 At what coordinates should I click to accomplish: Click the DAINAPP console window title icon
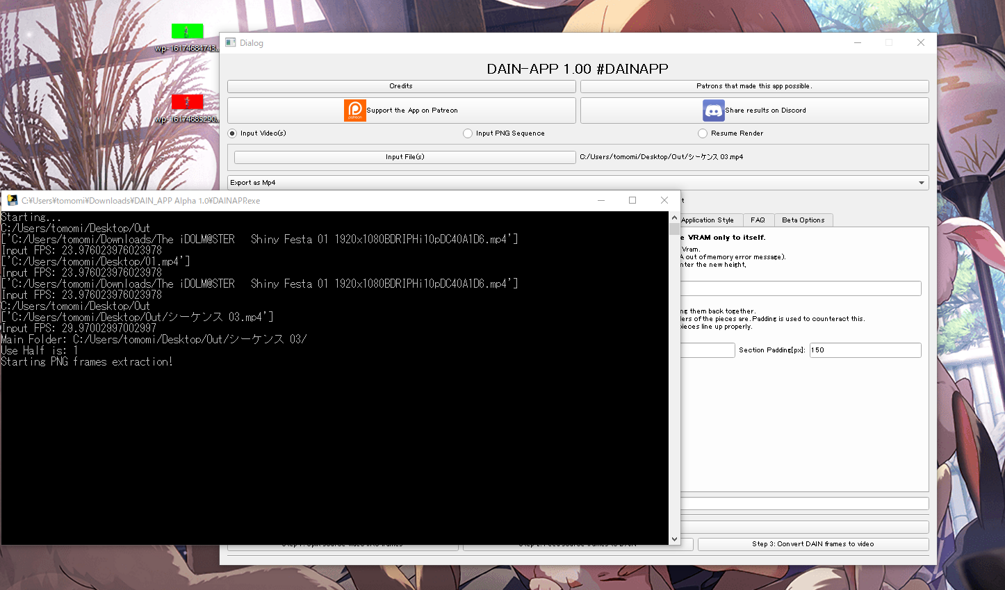pos(12,200)
